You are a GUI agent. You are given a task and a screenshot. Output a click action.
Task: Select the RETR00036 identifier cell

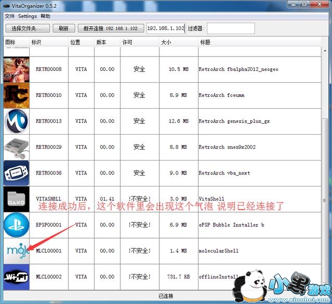[x=49, y=173]
